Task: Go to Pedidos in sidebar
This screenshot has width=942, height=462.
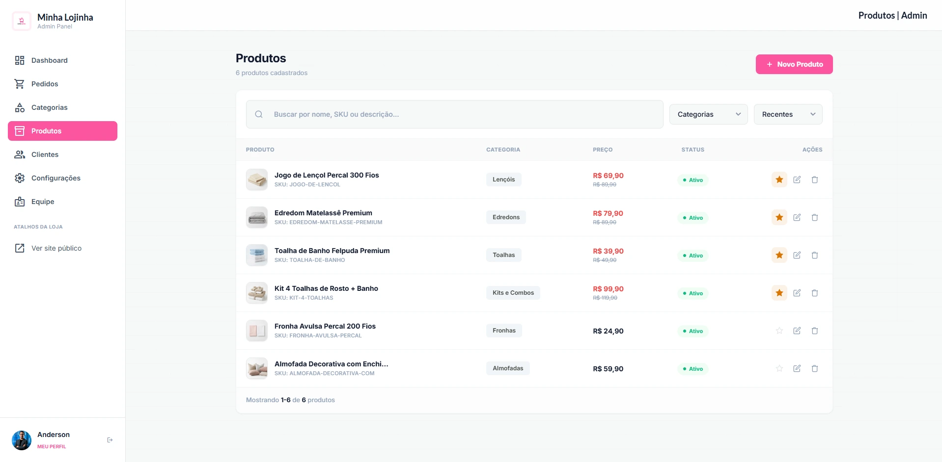Action: [x=44, y=84]
